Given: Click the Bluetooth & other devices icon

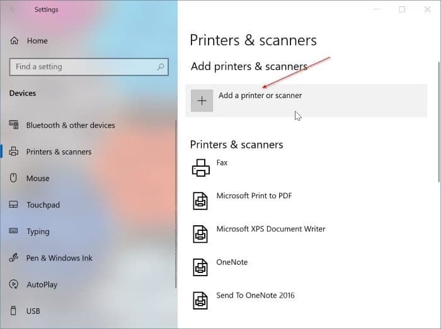Looking at the screenshot, I should click(x=14, y=125).
